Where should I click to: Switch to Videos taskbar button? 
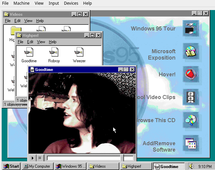[x=103, y=166]
